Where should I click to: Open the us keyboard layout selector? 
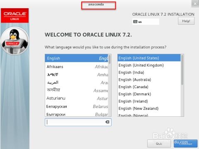[146, 22]
